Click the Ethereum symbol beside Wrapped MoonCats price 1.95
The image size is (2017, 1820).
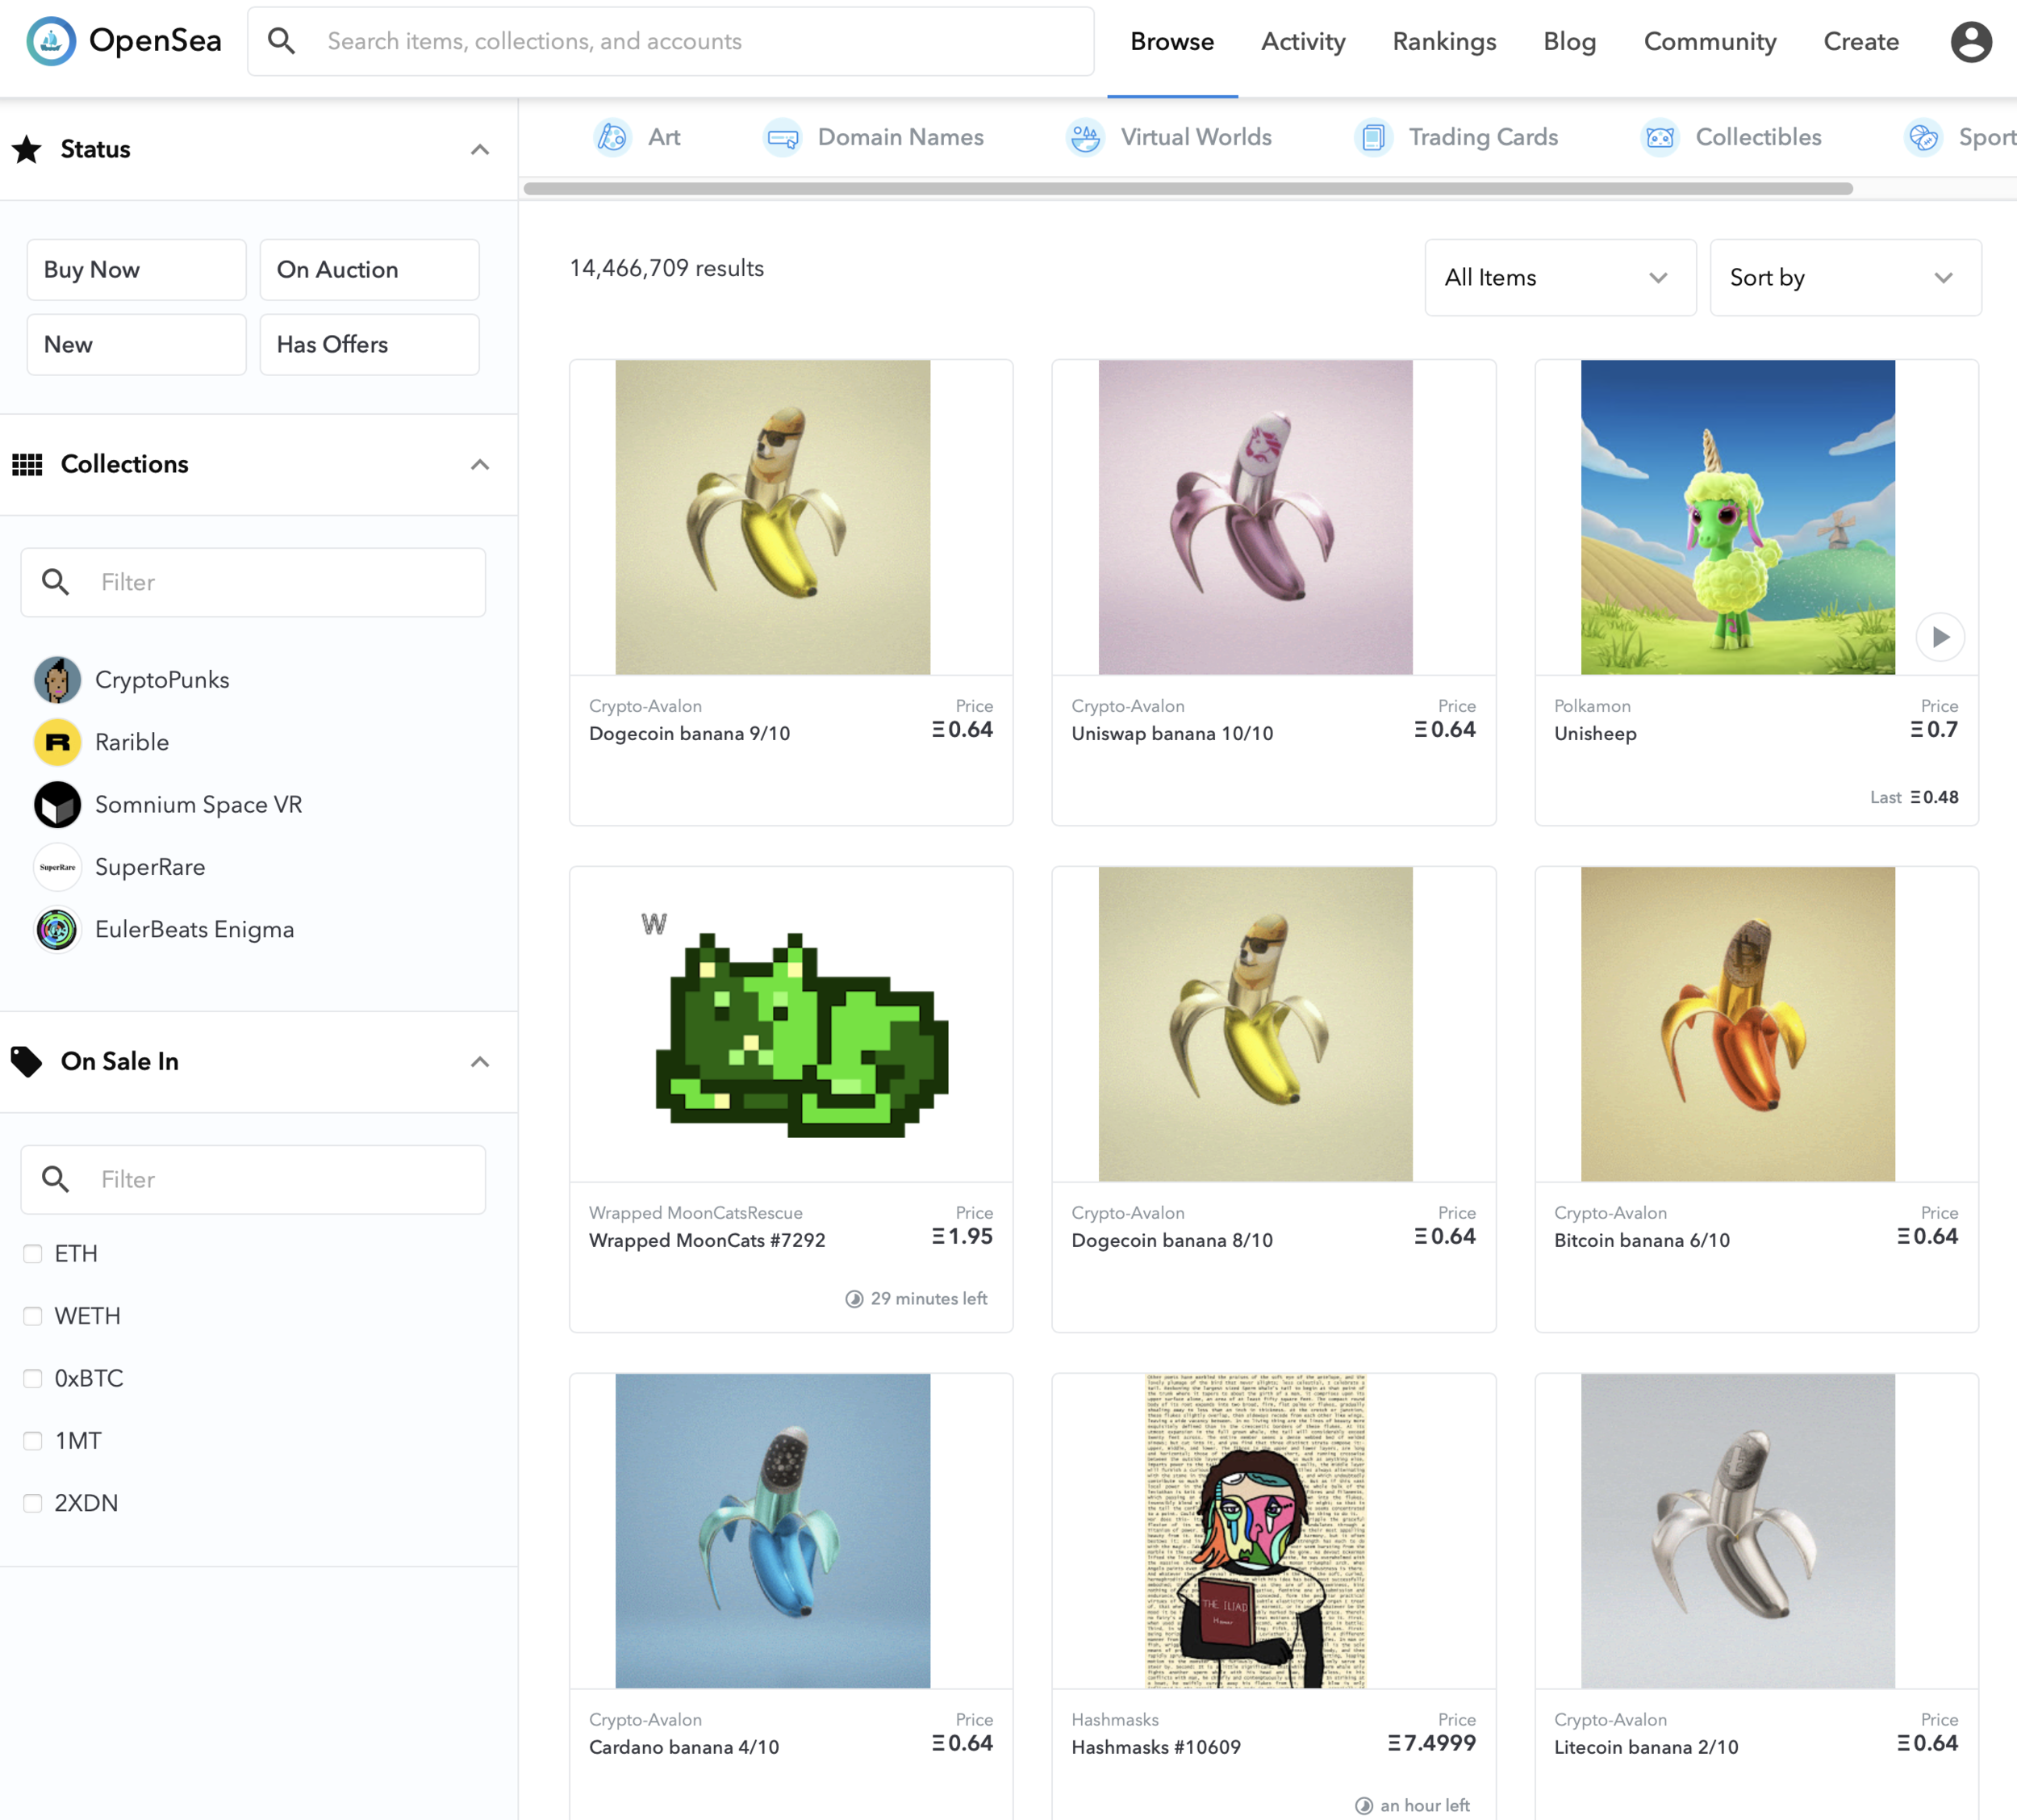938,1236
